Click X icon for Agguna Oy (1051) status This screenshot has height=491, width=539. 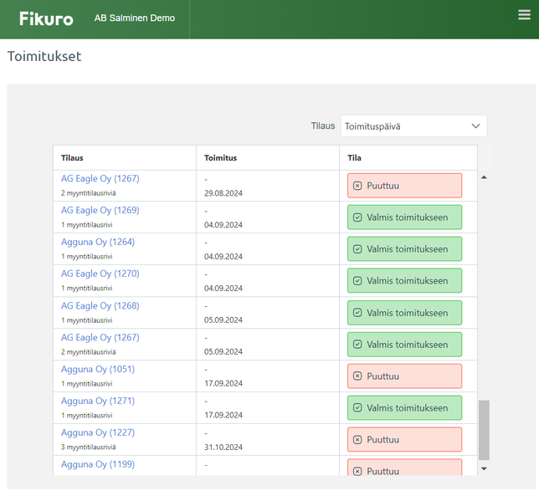tap(357, 376)
